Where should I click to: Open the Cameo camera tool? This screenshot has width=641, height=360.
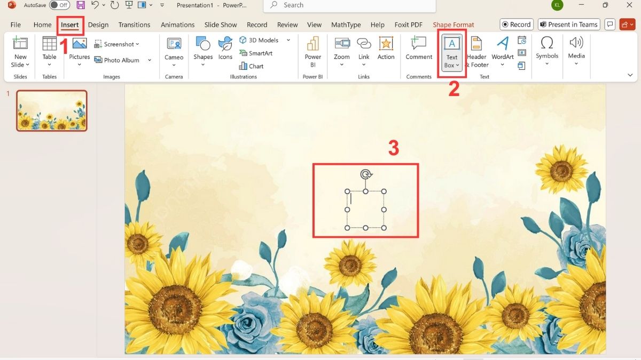174,44
